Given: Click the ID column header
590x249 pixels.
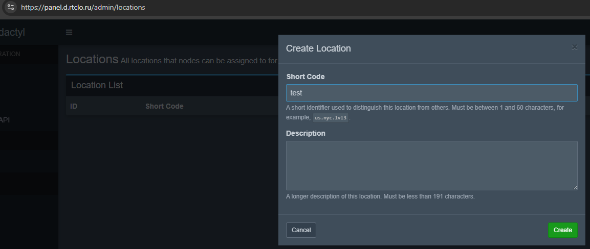Looking at the screenshot, I should click(74, 106).
